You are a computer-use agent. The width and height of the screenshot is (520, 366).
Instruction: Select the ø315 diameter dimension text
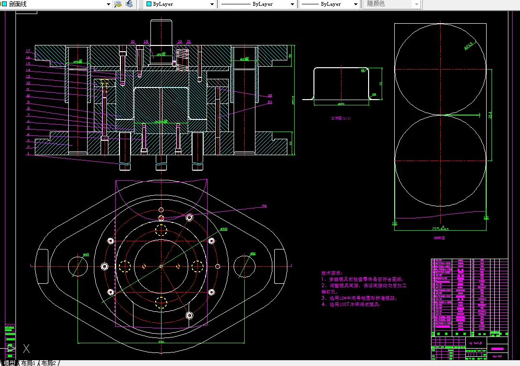click(224, 229)
